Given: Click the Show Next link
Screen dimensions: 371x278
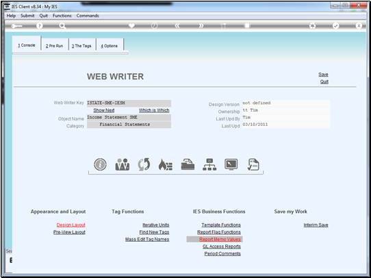Looking at the screenshot, I should pos(104,110).
